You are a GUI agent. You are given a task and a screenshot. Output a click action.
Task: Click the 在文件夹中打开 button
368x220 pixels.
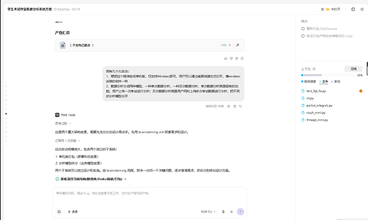click(x=331, y=9)
